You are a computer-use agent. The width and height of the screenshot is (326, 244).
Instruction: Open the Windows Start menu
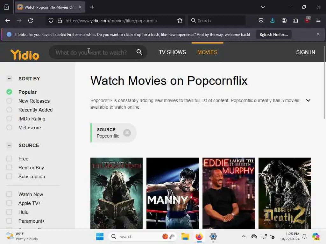tap(100, 236)
